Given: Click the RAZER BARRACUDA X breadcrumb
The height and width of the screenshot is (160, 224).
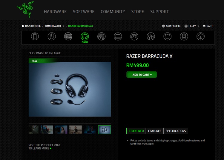Looking at the screenshot, I should tap(80, 26).
